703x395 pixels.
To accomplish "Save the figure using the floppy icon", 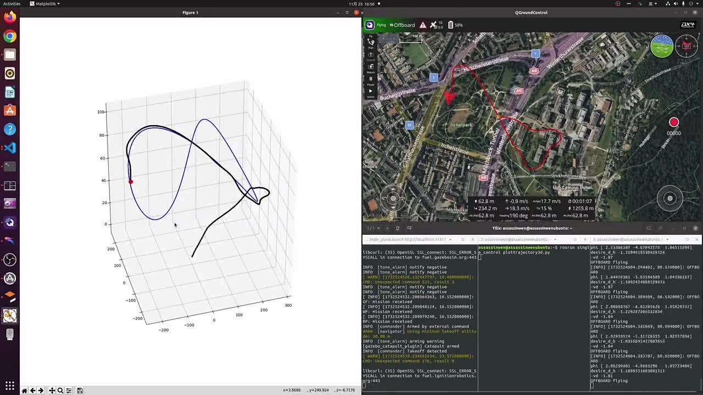I will point(80,391).
